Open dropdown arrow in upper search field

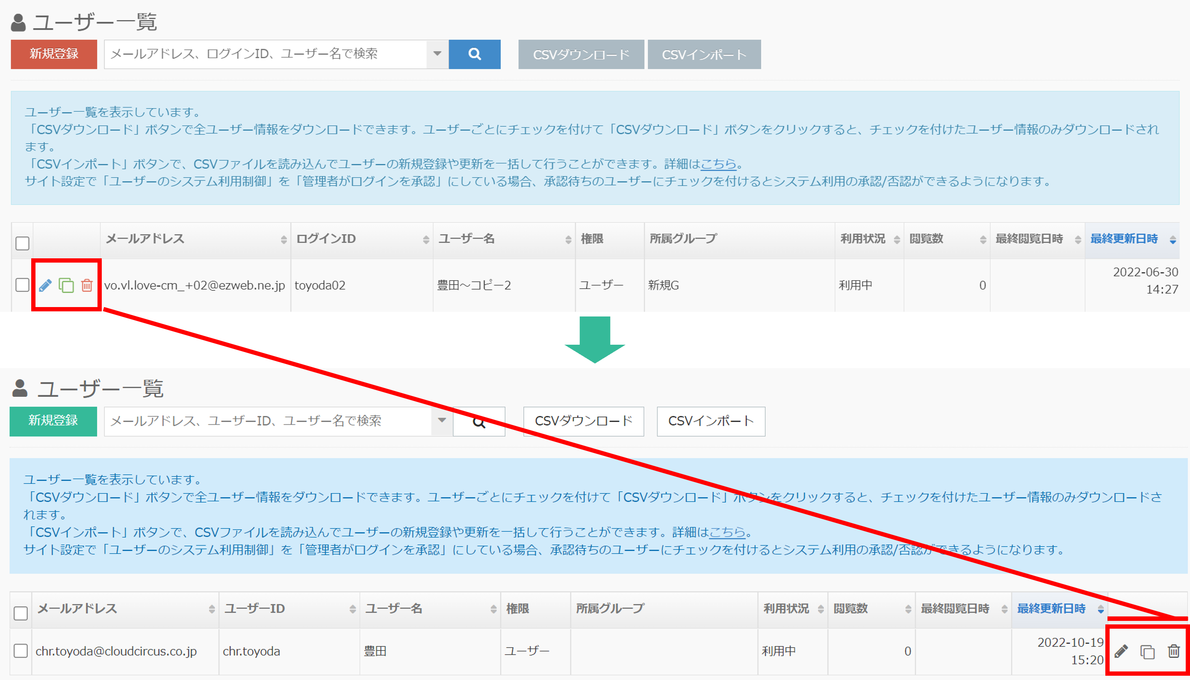tap(437, 54)
